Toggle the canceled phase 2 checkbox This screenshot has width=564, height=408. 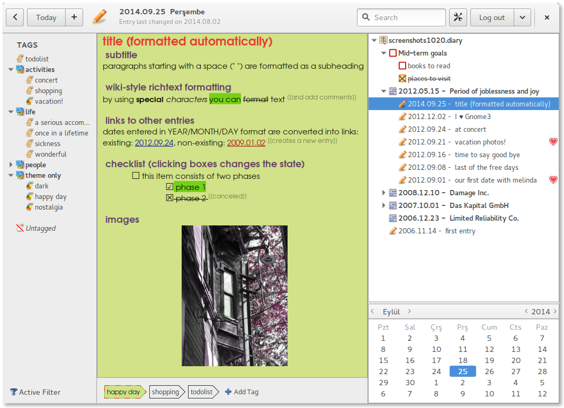pos(170,198)
